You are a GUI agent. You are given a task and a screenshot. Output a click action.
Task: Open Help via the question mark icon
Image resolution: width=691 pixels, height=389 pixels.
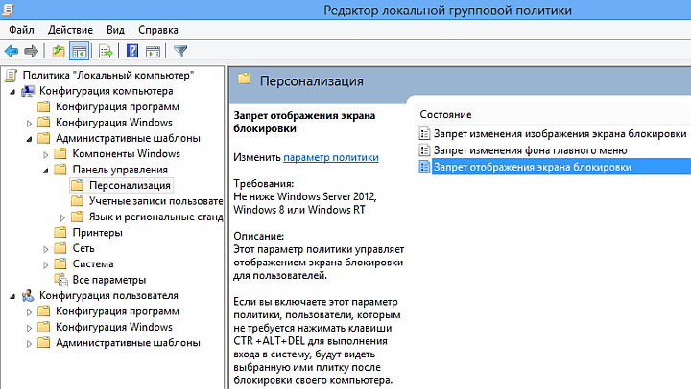(132, 51)
